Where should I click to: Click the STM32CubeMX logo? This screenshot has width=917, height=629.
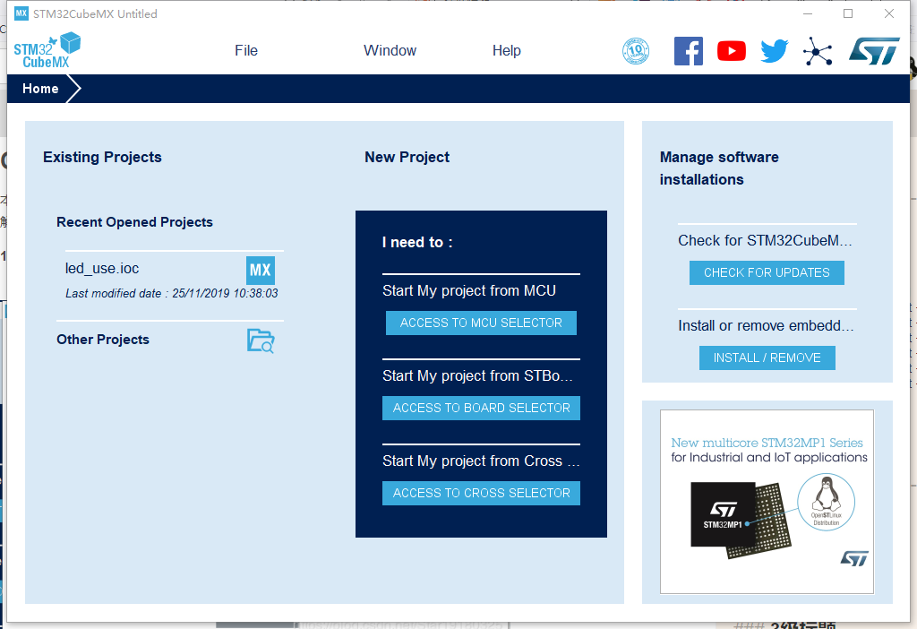(x=47, y=51)
